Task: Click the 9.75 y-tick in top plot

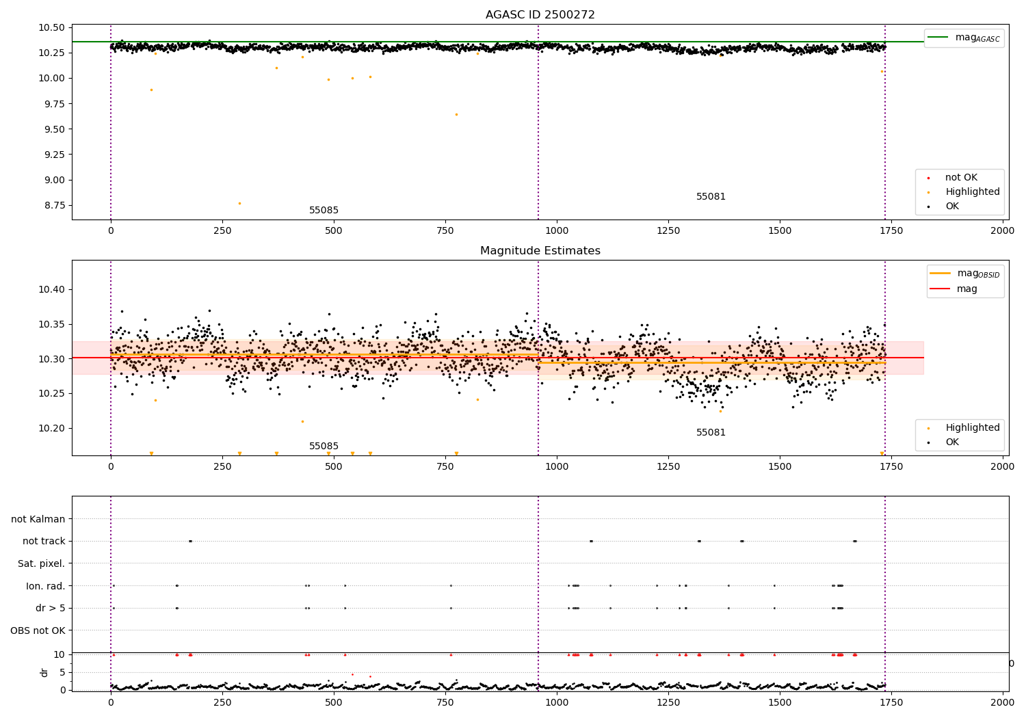Action: point(53,103)
